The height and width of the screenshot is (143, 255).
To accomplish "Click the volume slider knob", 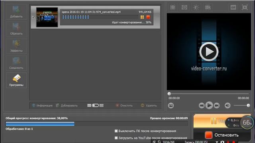I will click(x=248, y=106).
